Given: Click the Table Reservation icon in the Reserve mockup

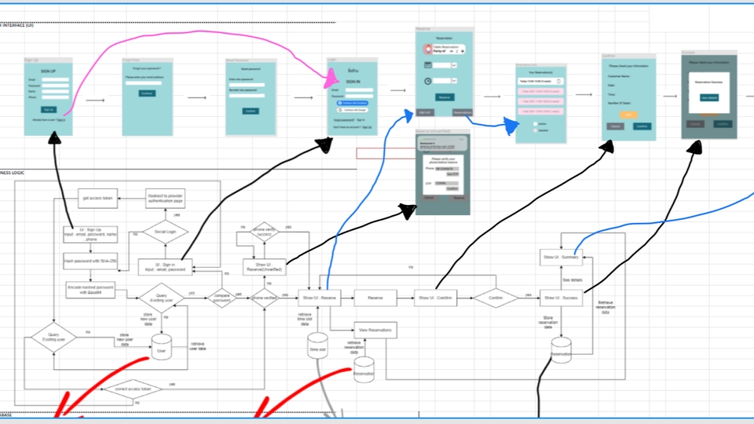Looking at the screenshot, I should (427, 49).
